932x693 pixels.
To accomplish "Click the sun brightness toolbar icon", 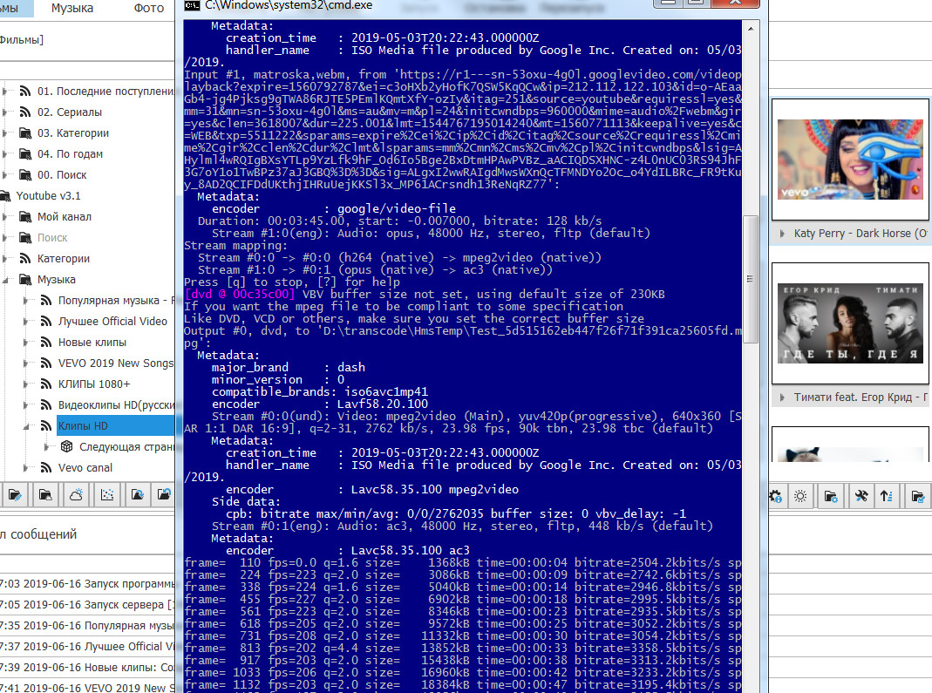I will click(x=800, y=496).
